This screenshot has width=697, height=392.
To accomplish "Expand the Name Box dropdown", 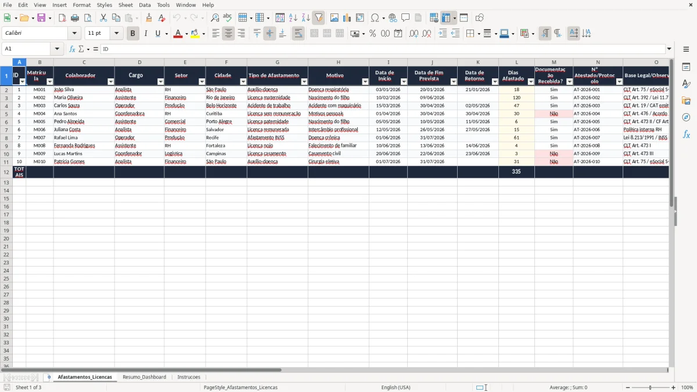I will (57, 49).
